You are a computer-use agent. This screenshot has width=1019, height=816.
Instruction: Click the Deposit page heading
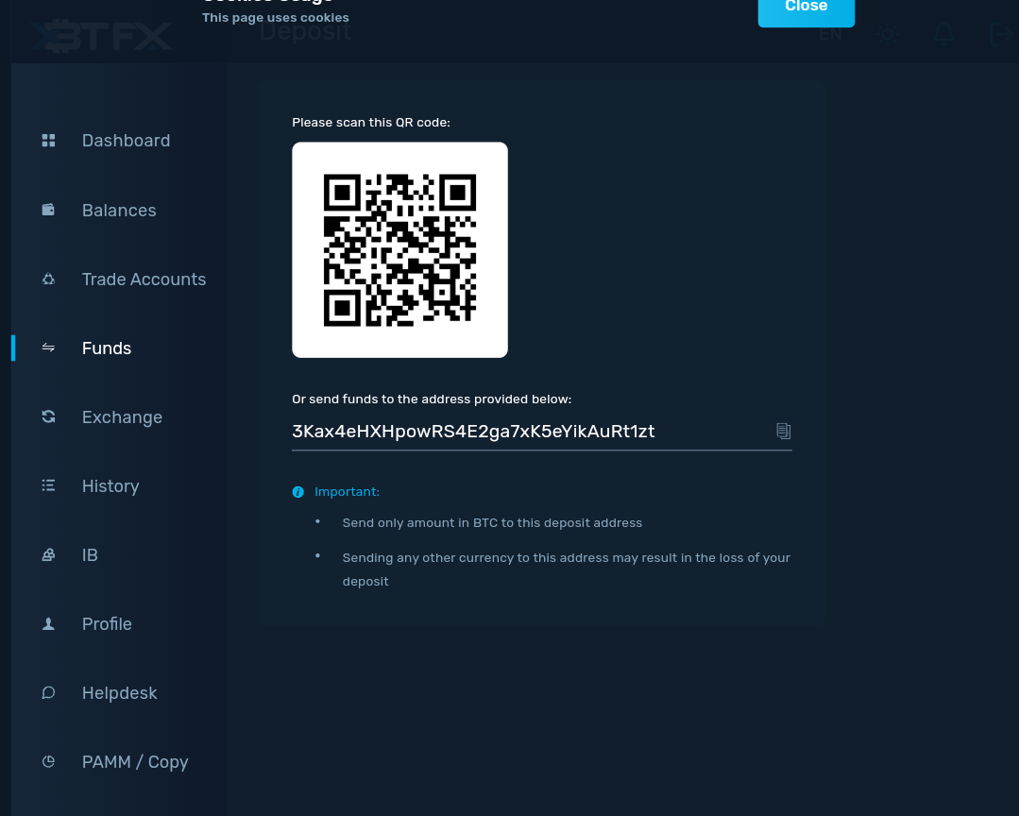[x=305, y=32]
